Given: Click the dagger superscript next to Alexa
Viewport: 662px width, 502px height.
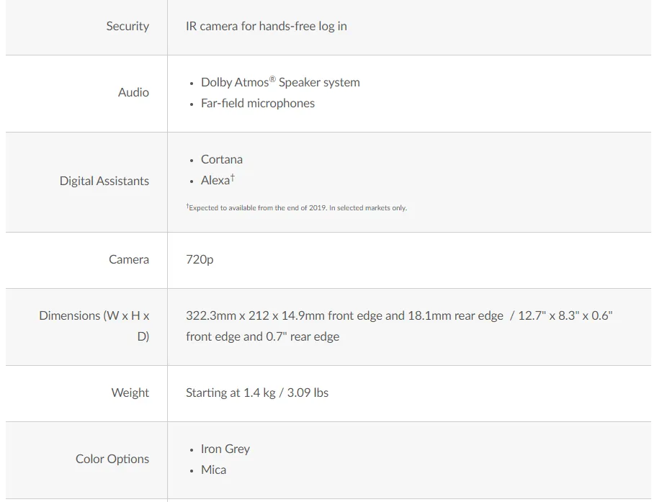Looking at the screenshot, I should click(233, 177).
